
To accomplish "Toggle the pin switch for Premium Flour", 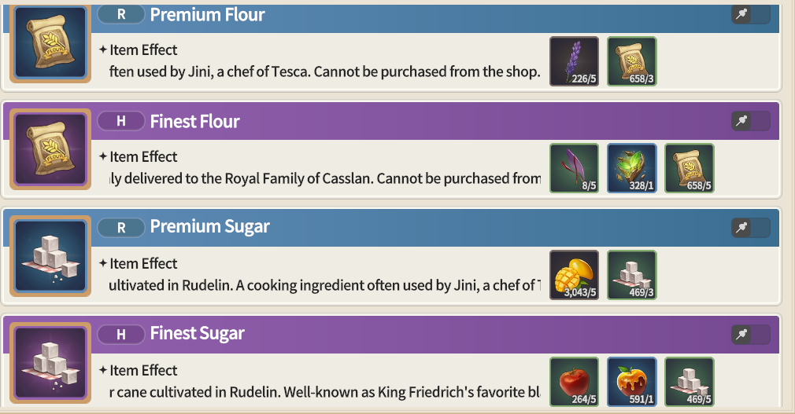I will pyautogui.click(x=751, y=15).
